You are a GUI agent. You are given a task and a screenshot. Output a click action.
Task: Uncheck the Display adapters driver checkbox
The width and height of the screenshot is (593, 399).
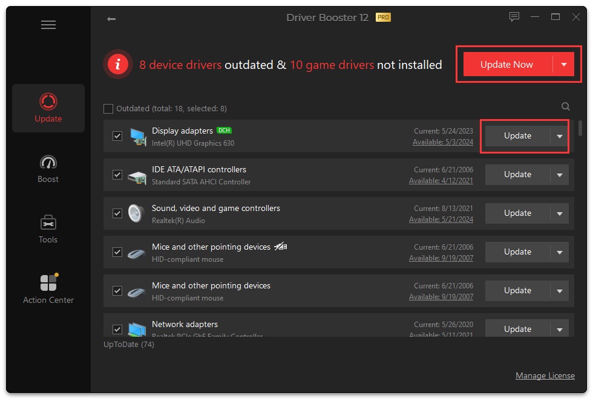[117, 136]
